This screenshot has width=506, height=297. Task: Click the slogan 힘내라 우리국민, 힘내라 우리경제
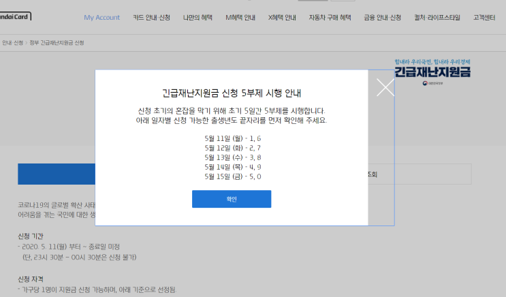tap(432, 62)
